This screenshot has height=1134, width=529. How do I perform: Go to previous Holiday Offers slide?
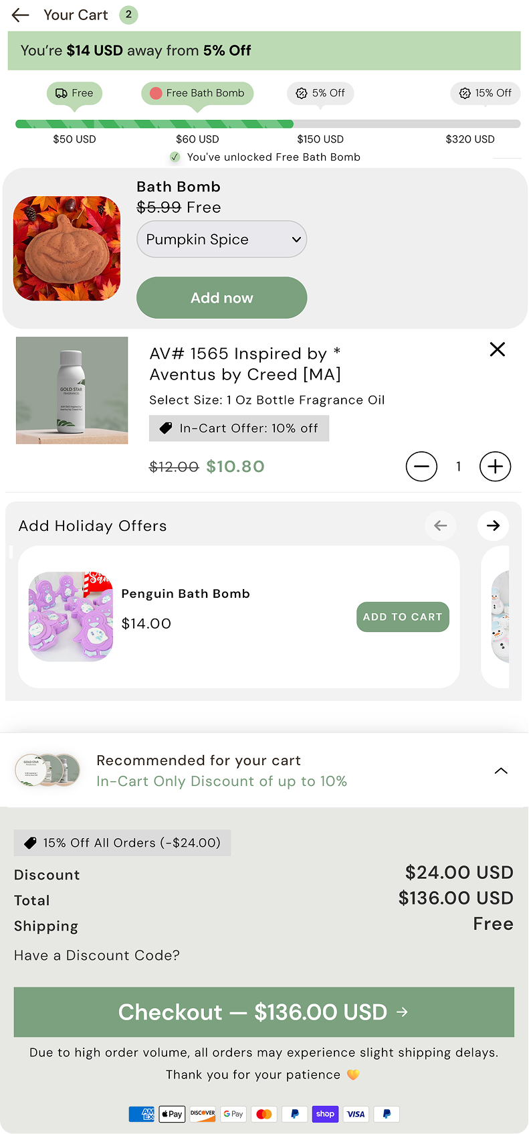pyautogui.click(x=440, y=525)
